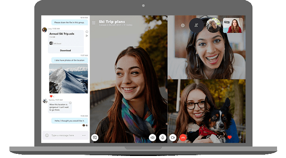286x158 pixels.
Task: Expand more options dots in message box
Action: [x=84, y=135]
